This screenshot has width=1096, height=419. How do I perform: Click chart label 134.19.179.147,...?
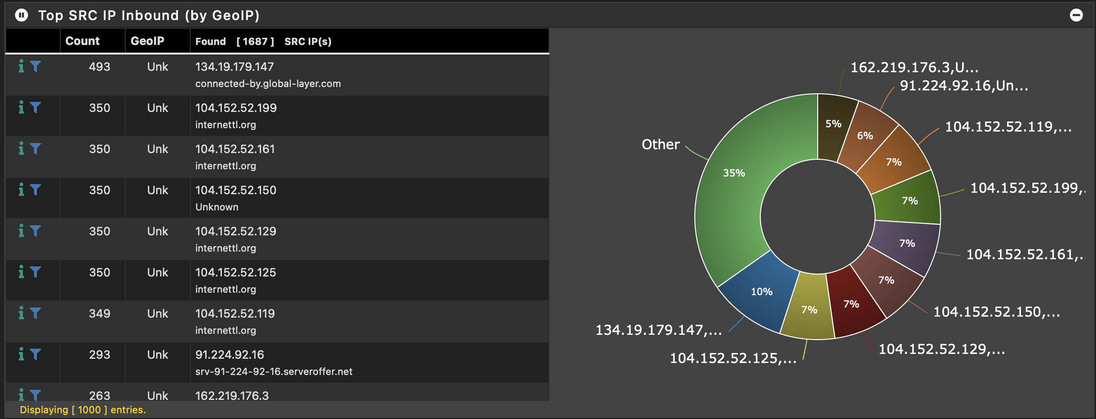[658, 330]
